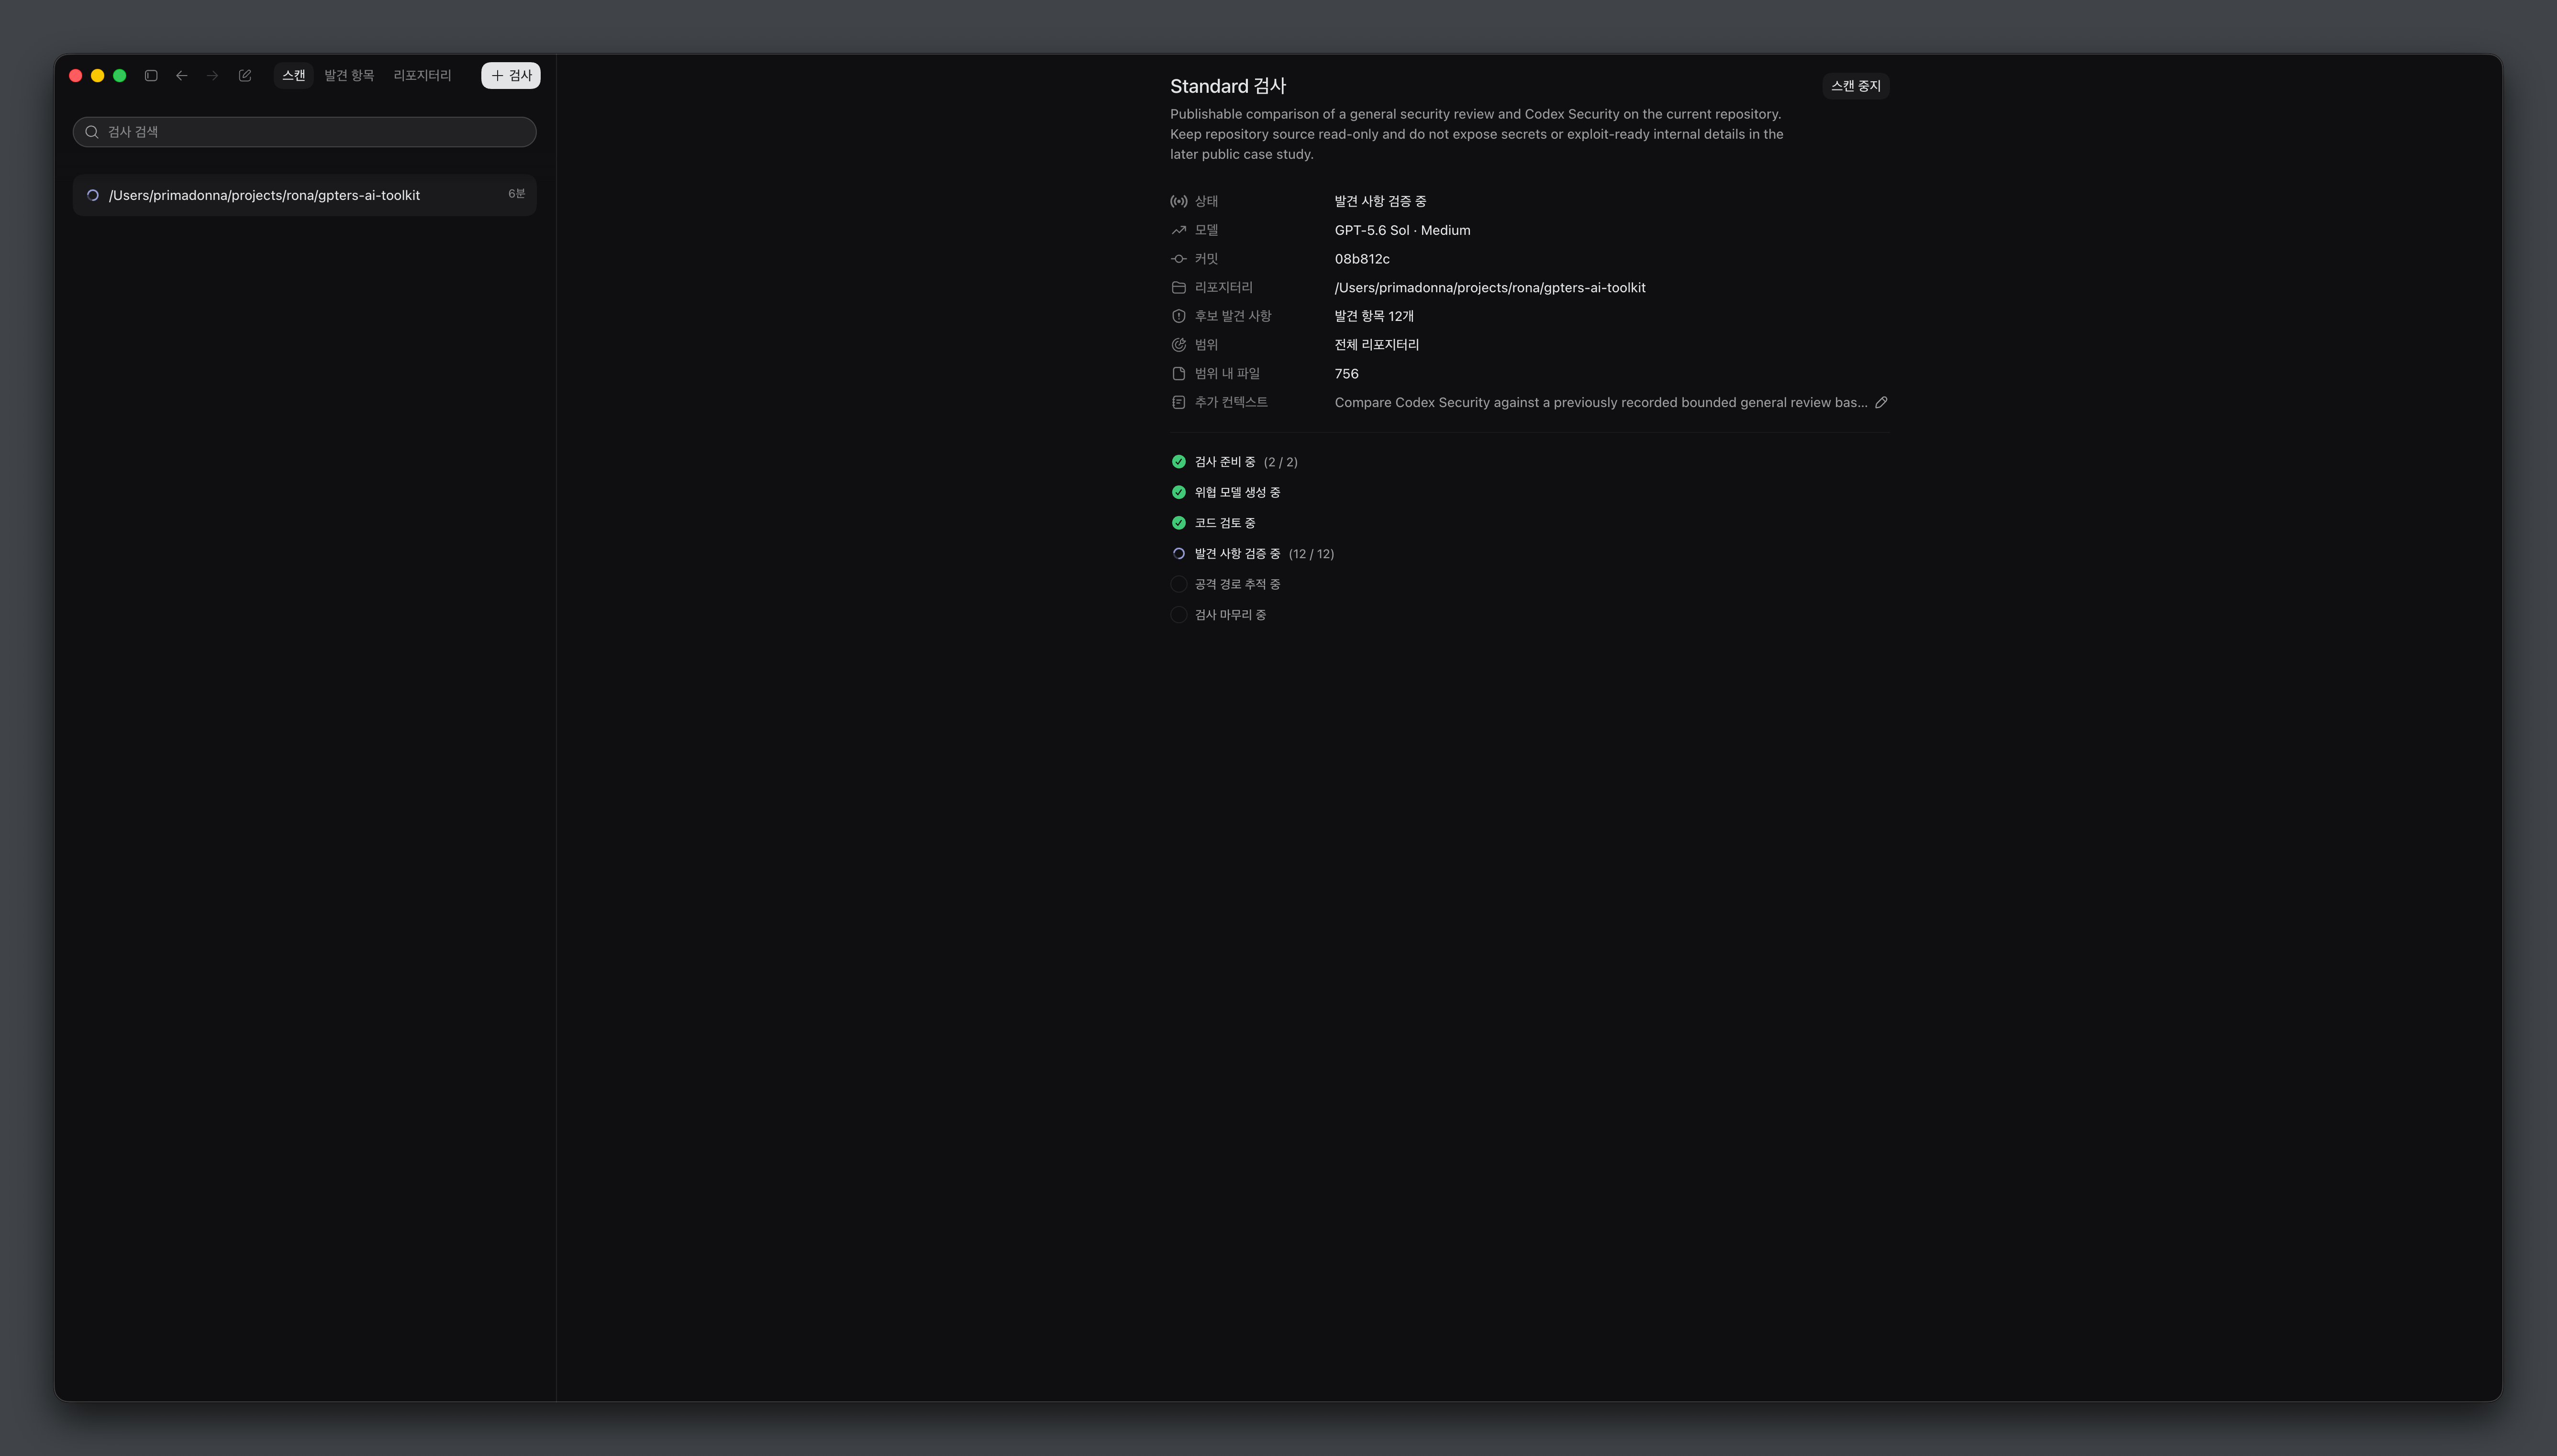The width and height of the screenshot is (2557, 1456).
Task: Click the file icon next to 범위 내 파일
Action: [x=1179, y=374]
